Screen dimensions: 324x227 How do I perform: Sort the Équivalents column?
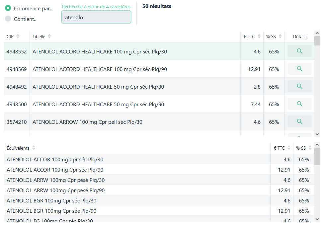coord(34,148)
